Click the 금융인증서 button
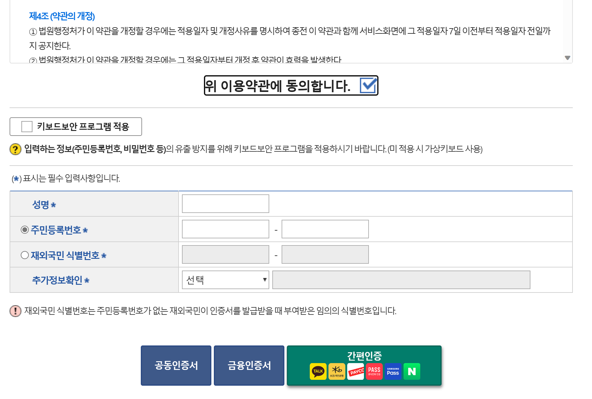The image size is (592, 399). click(249, 366)
